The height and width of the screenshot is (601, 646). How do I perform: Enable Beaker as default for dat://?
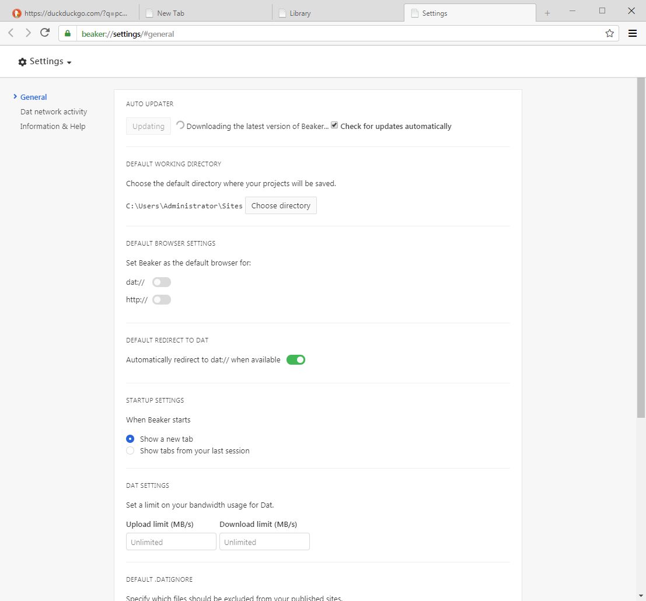[162, 282]
